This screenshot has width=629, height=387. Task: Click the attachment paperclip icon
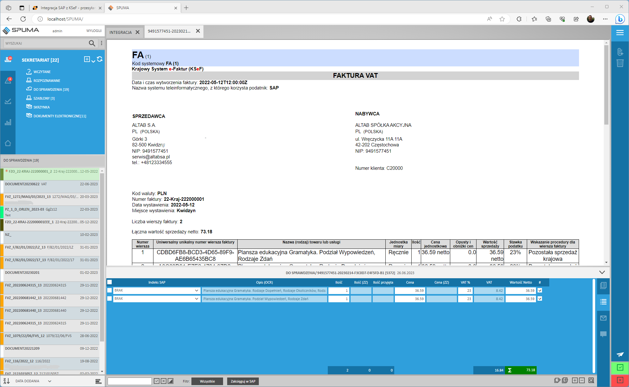[x=620, y=52]
